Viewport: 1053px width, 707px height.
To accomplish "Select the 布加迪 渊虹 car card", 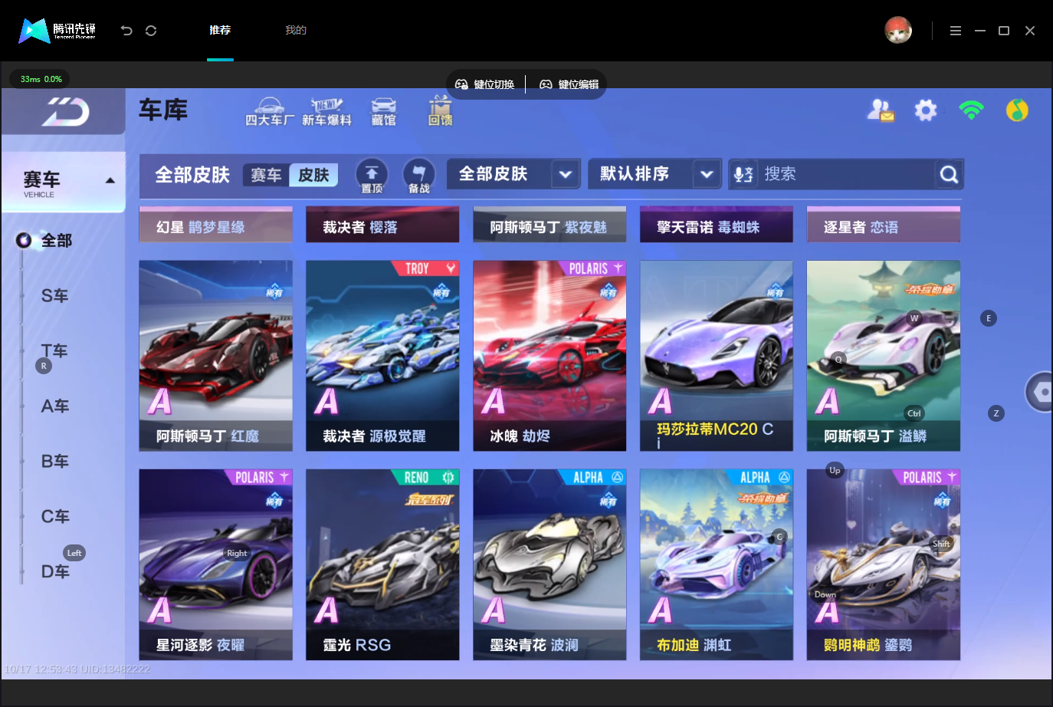I will coord(717,564).
